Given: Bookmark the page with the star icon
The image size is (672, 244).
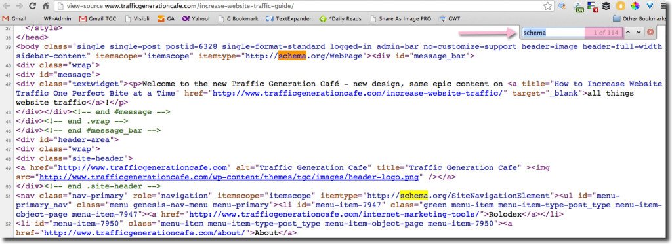Looking at the screenshot, I should [x=548, y=6].
